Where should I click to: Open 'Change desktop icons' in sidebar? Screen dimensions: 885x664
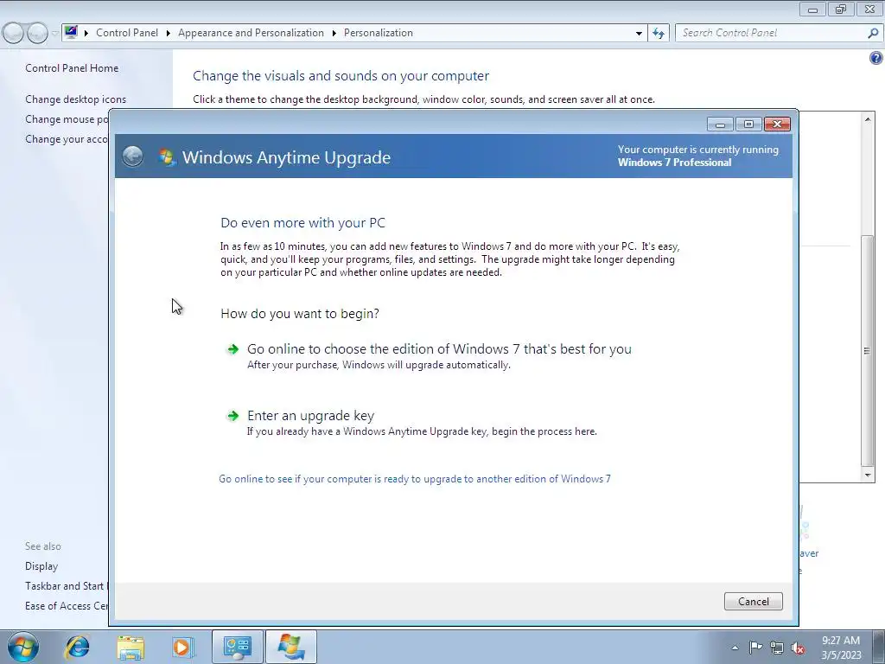[76, 99]
